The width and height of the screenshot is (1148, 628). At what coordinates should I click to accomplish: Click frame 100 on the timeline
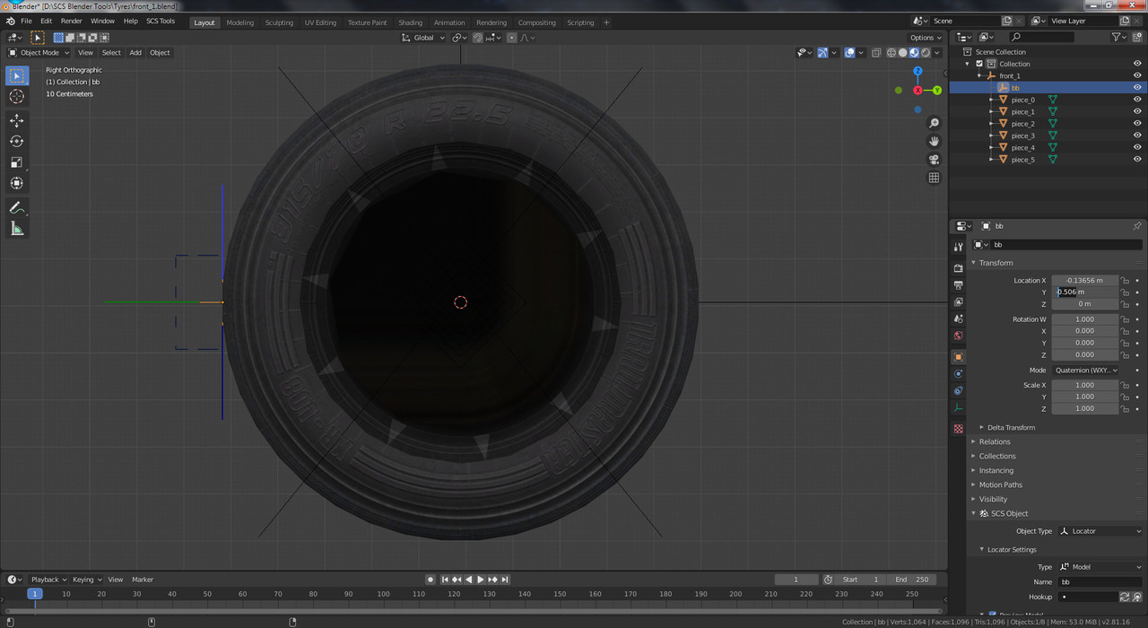383,594
